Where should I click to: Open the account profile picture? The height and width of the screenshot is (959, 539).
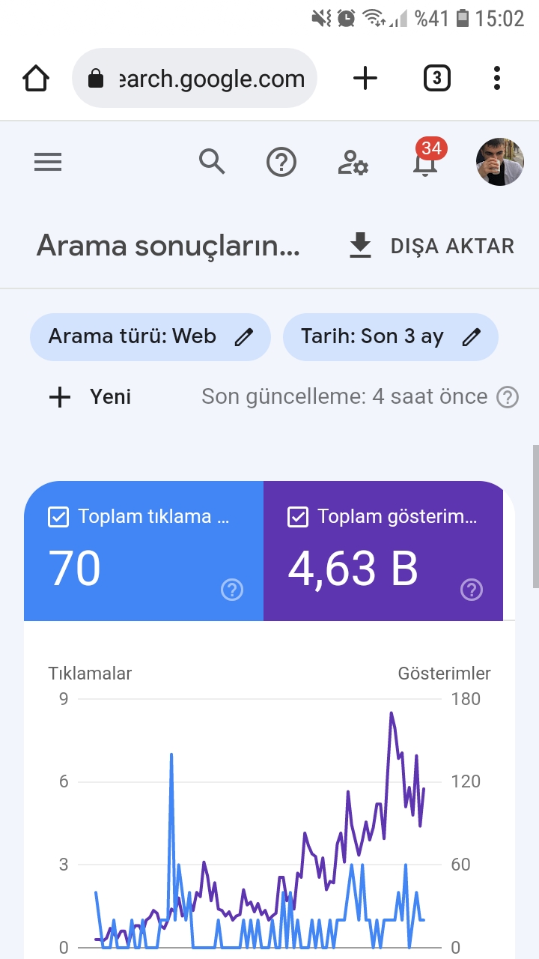pos(500,162)
